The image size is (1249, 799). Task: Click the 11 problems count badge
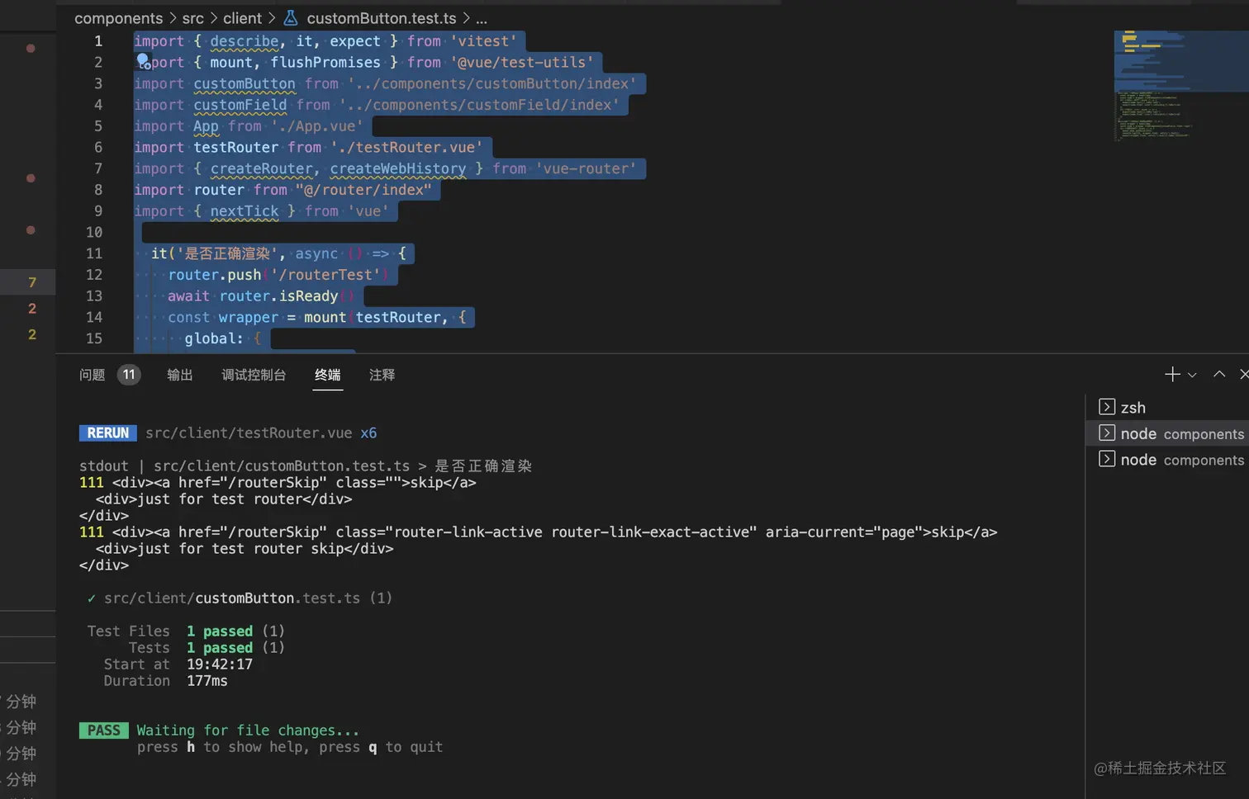pos(129,375)
